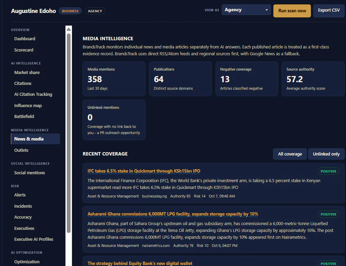Open IFC takes 6.5% stake article link
This screenshot has width=346, height=266.
coord(144,171)
